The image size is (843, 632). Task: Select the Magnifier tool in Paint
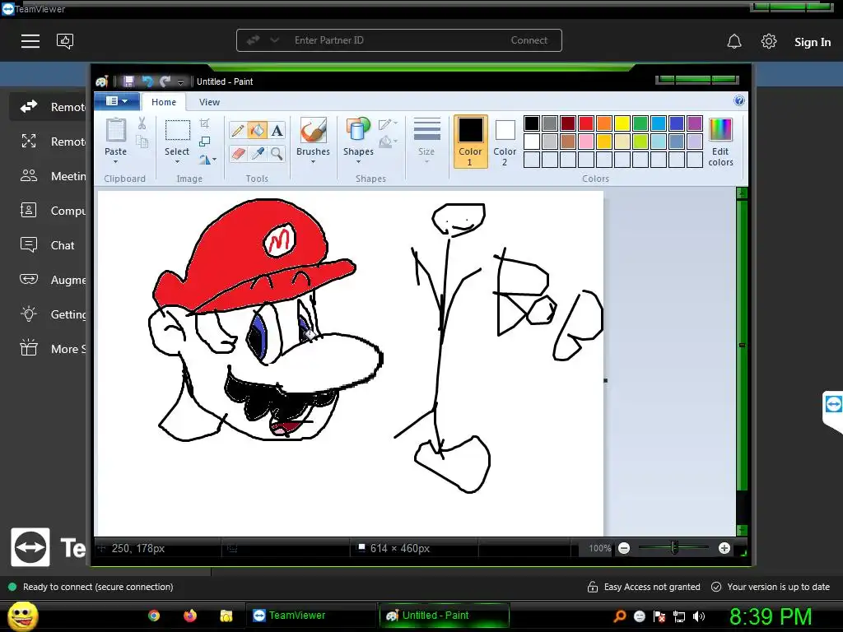pyautogui.click(x=277, y=154)
